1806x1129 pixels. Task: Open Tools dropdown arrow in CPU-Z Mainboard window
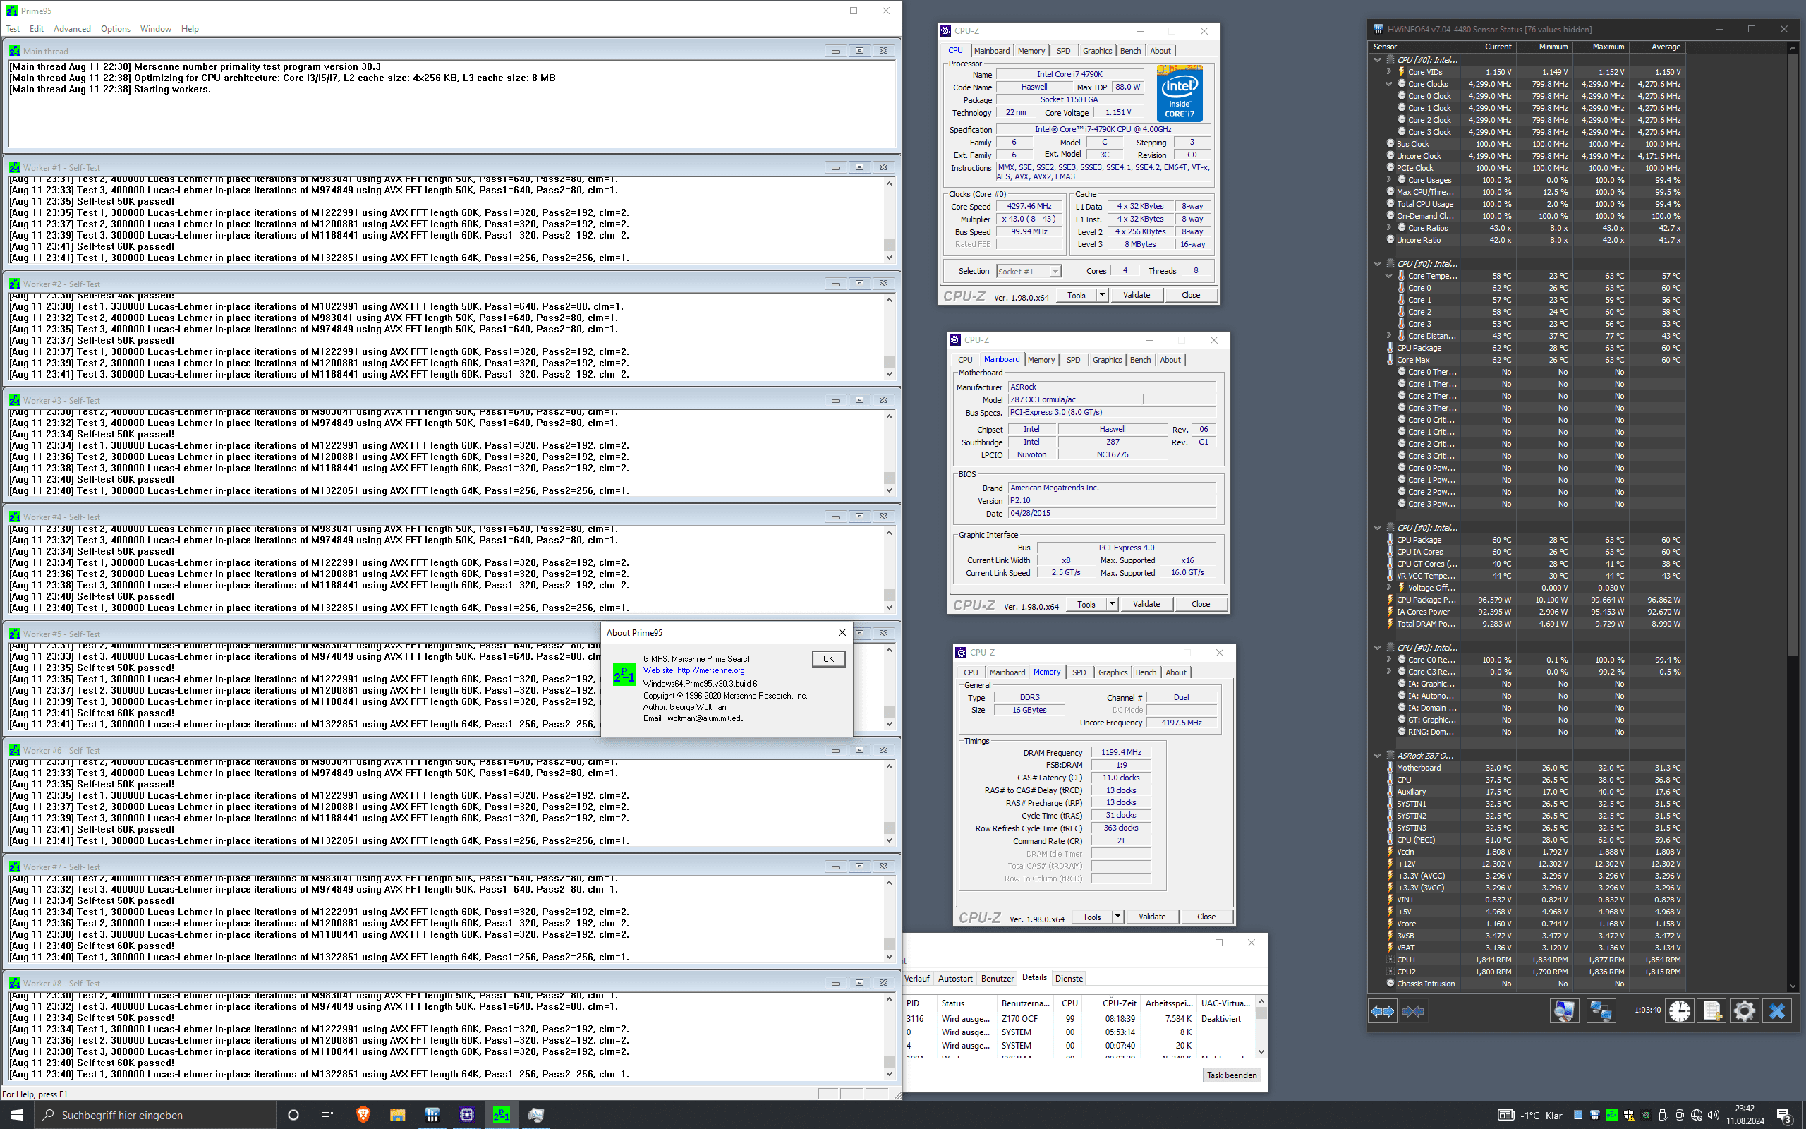point(1112,604)
